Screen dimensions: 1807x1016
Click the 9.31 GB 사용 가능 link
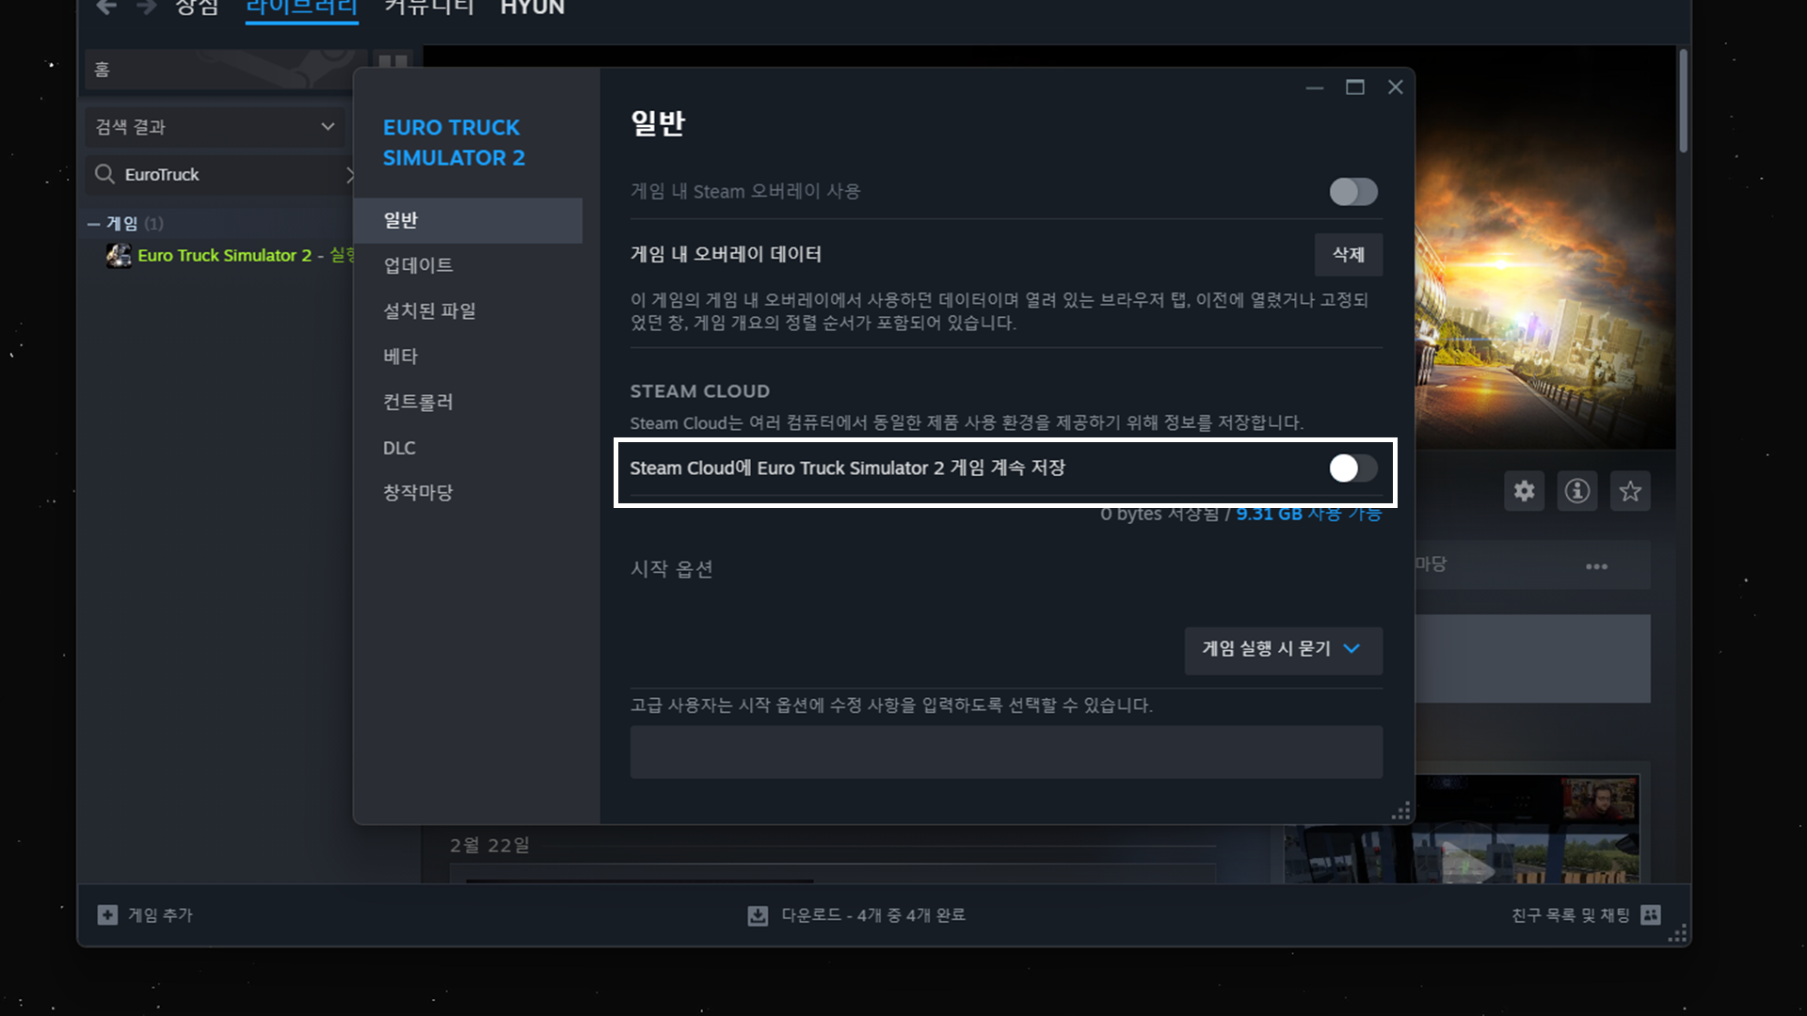[1307, 515]
